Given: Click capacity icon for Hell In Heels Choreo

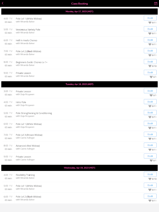Looking at the screenshot, I should (x=150, y=44).
